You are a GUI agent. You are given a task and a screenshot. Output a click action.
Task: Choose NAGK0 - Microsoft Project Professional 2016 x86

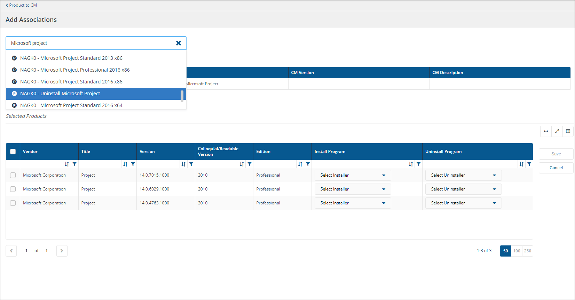pos(75,70)
